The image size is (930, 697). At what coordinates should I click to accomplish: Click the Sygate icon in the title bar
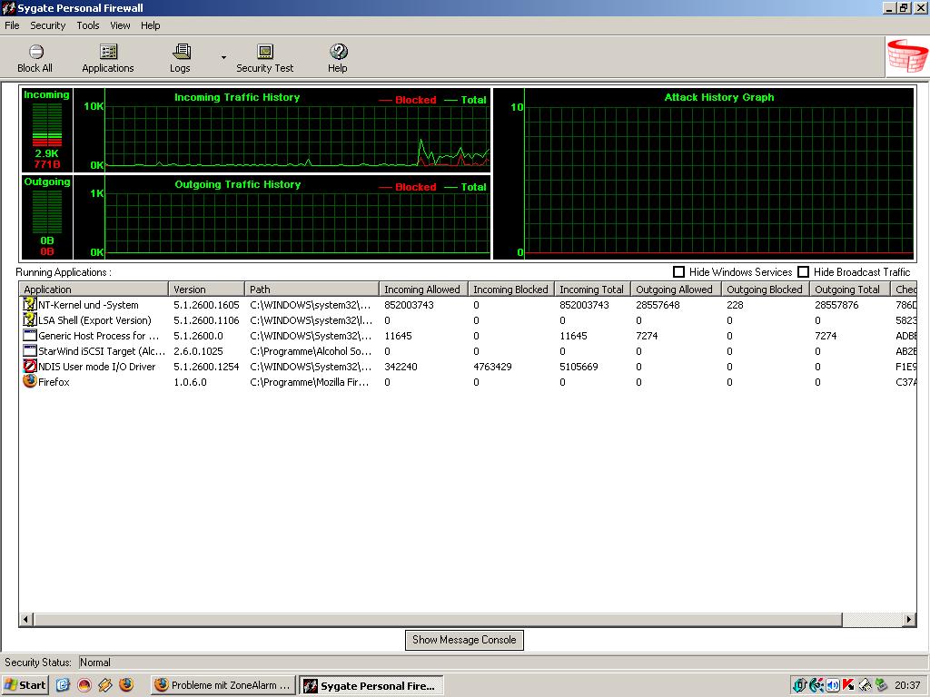(x=9, y=7)
